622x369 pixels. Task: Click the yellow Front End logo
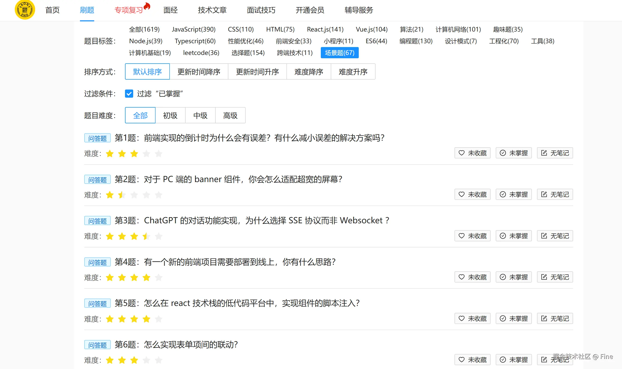[25, 10]
